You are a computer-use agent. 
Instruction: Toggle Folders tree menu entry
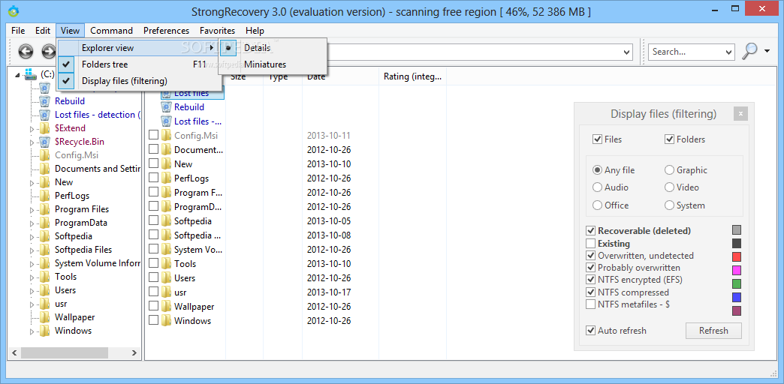point(139,64)
